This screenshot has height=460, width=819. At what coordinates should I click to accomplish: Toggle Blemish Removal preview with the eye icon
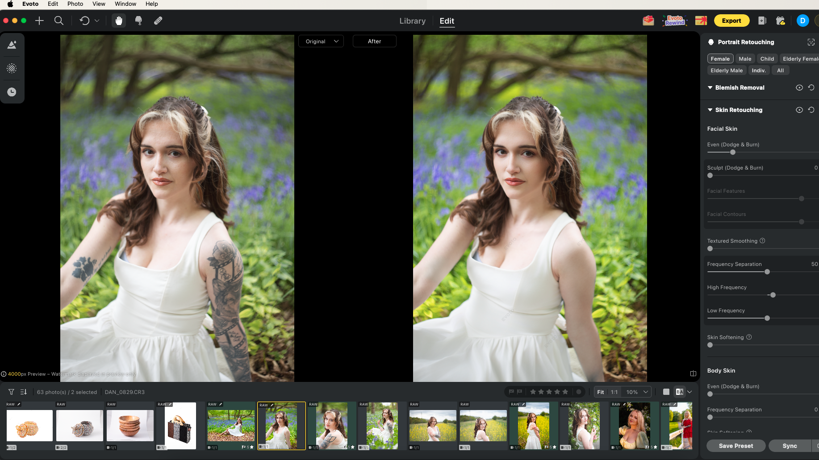(799, 87)
